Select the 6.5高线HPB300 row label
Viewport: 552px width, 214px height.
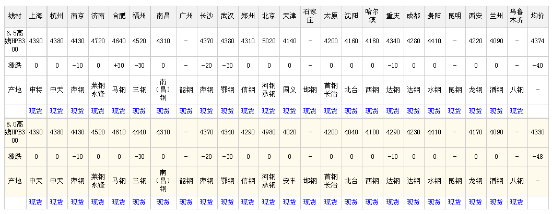pos(15,41)
